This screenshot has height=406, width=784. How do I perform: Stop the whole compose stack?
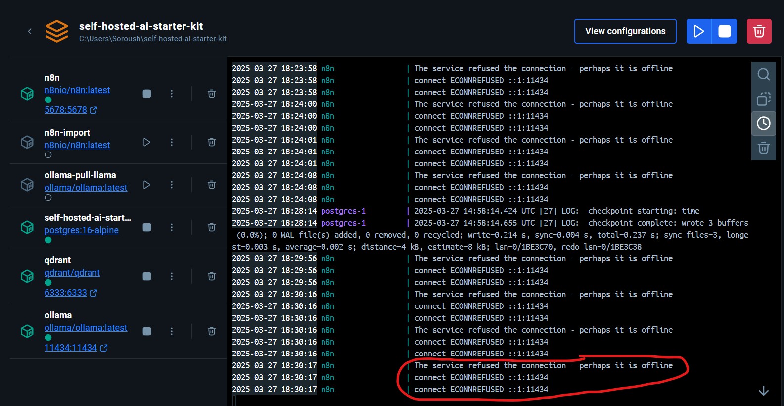tap(725, 31)
